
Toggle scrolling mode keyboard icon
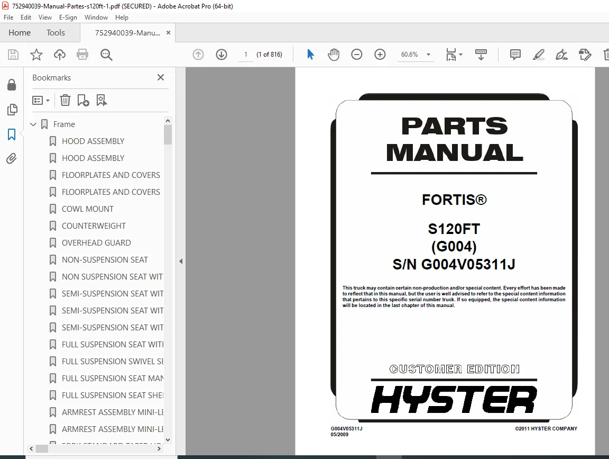click(481, 55)
